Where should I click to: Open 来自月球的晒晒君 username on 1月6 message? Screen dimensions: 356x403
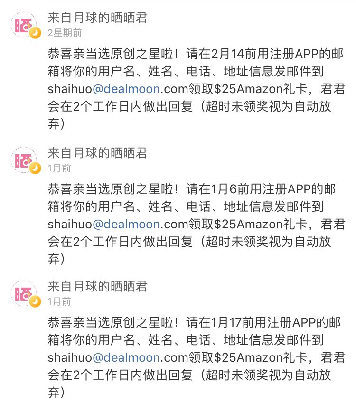[x=97, y=153]
